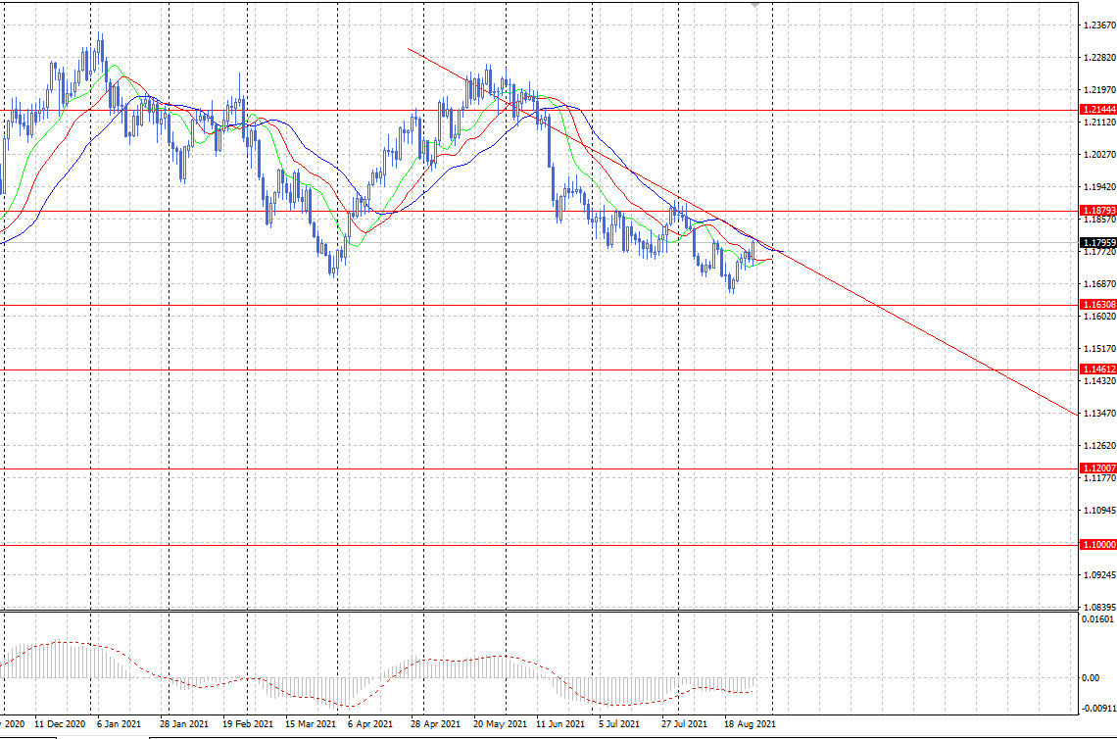
Task: Click the red 1.21444 price level tag
Action: (x=1098, y=110)
